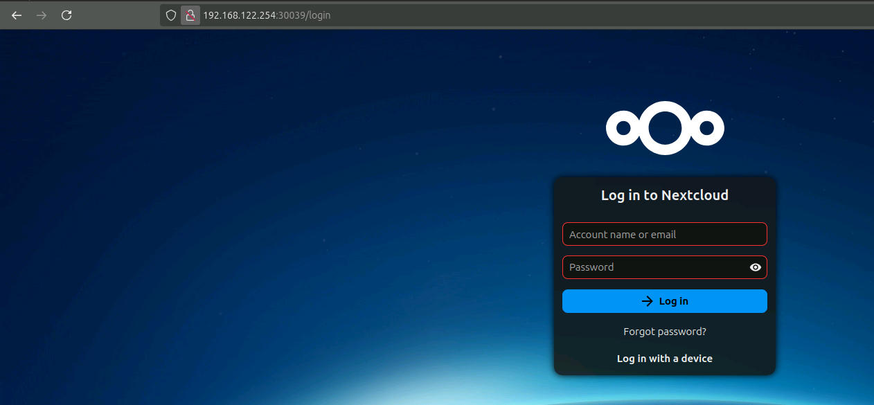
Task: Open the Forgot password? link
Action: click(665, 332)
